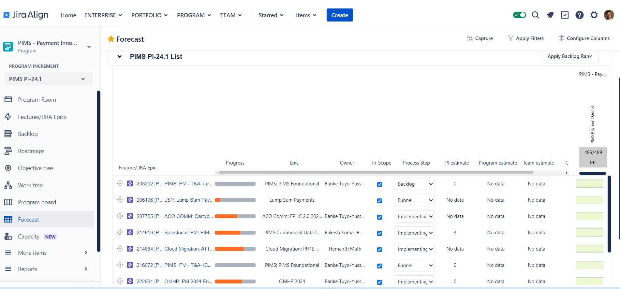Open Roadmaps from the sidebar
The image size is (620, 289).
(x=31, y=151)
